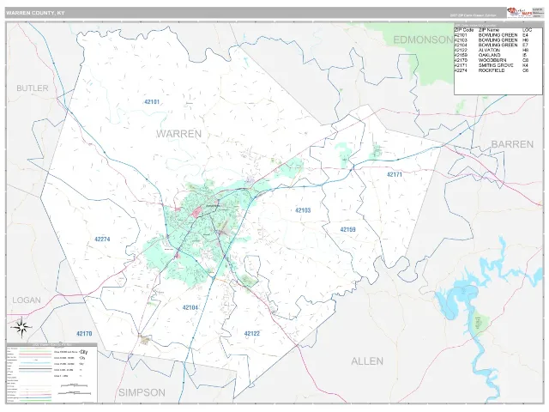Image resolution: width=549 pixels, height=412 pixels.
Task: Select ZIP code label 42274
Action: (x=102, y=239)
